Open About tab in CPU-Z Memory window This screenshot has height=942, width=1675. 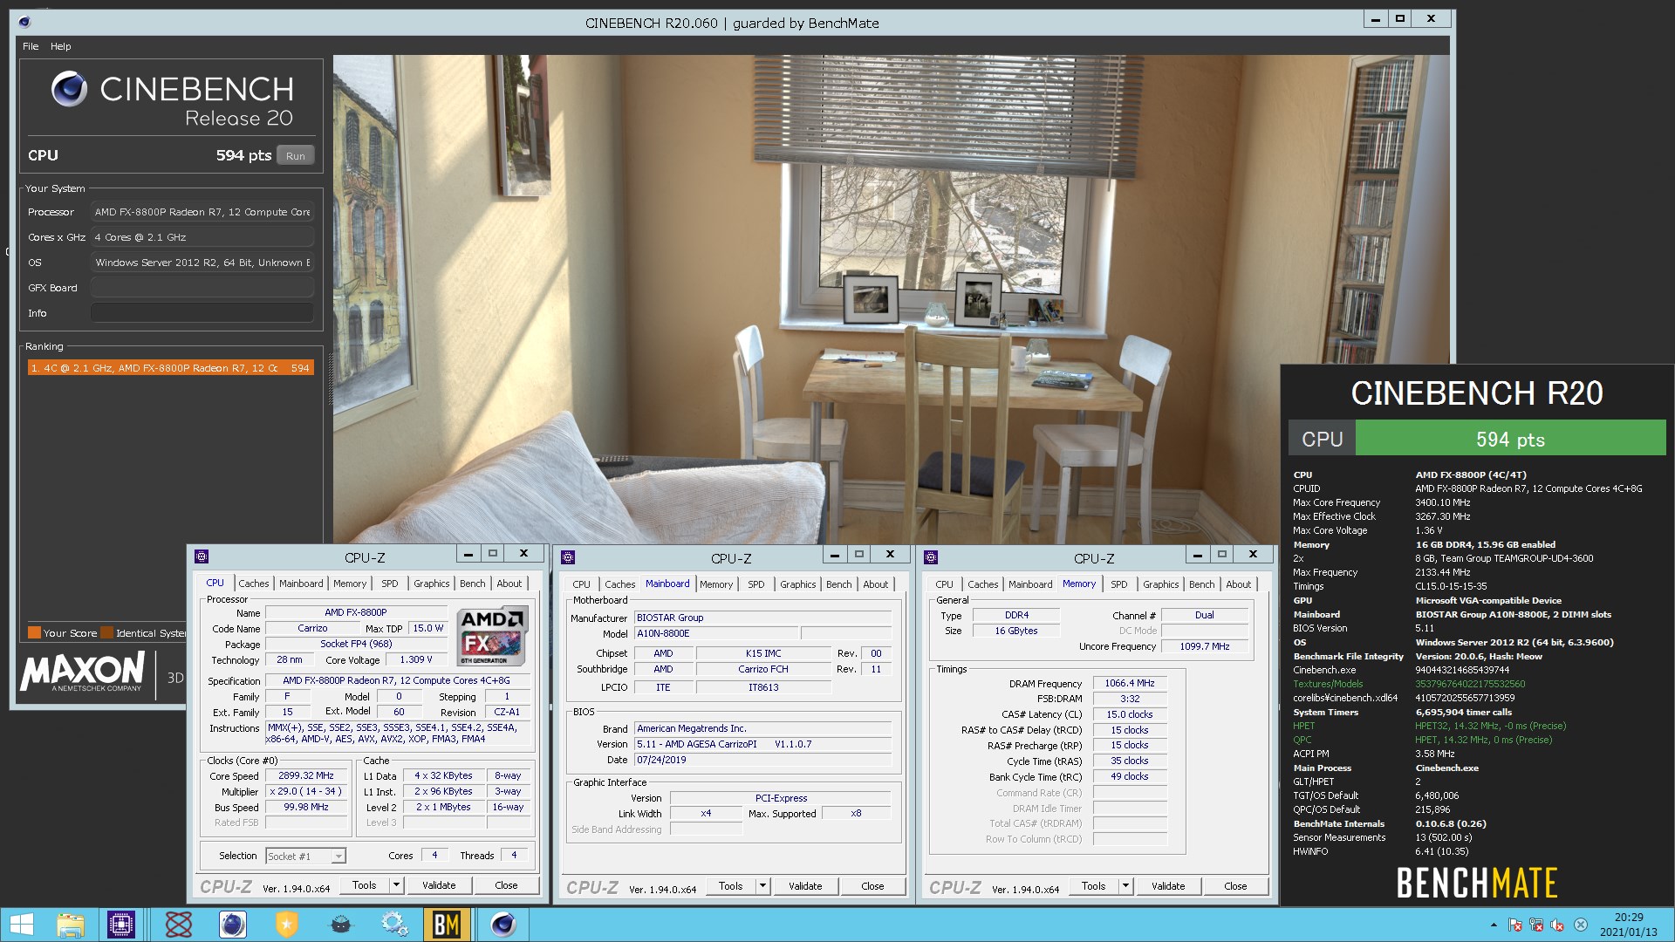(1239, 584)
